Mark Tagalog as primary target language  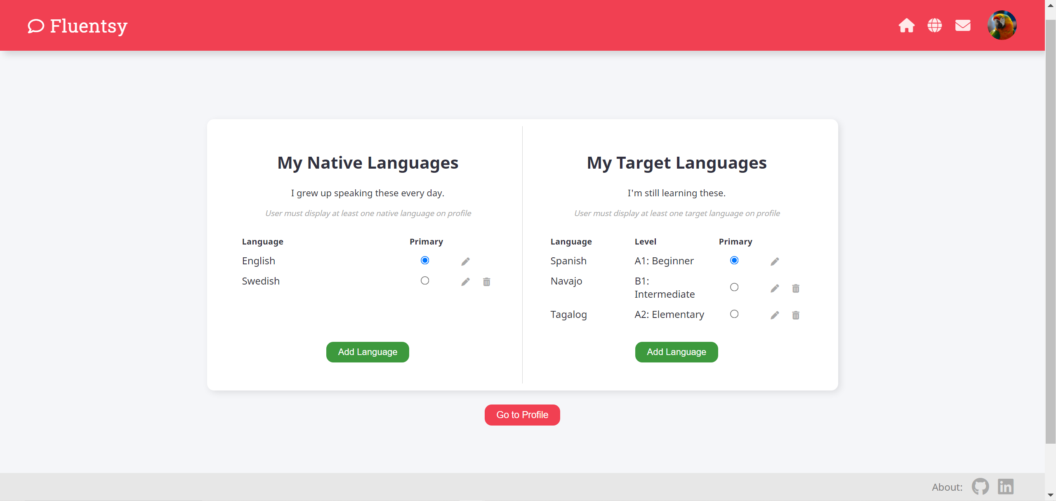pyautogui.click(x=734, y=314)
